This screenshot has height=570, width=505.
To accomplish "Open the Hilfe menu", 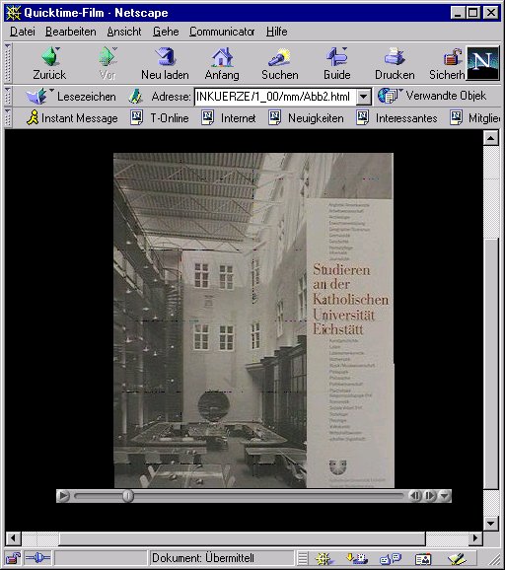I will pos(277,32).
